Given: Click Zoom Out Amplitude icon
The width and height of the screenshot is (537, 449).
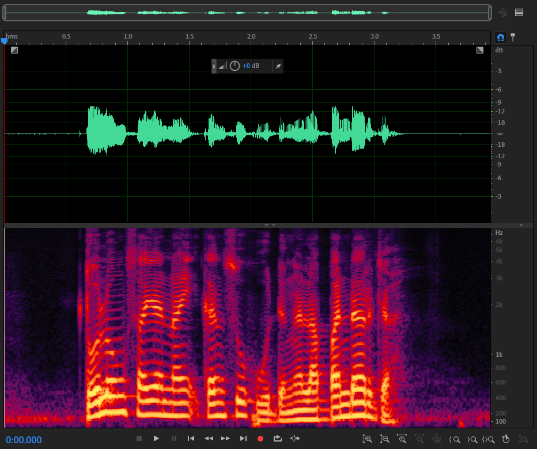Looking at the screenshot, I should click(384, 439).
